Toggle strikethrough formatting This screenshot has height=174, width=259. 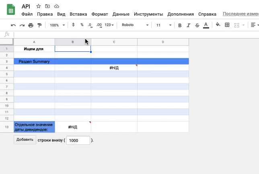point(197,25)
